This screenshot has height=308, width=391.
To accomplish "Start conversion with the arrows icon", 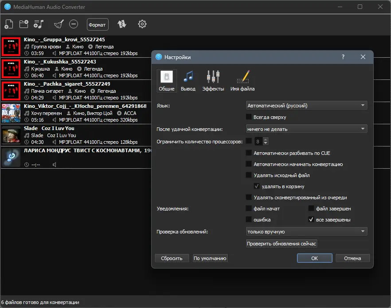I will (x=122, y=24).
